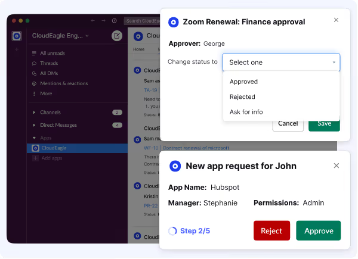Click the Threads speech bubble icon
358x259 pixels.
coord(34,63)
